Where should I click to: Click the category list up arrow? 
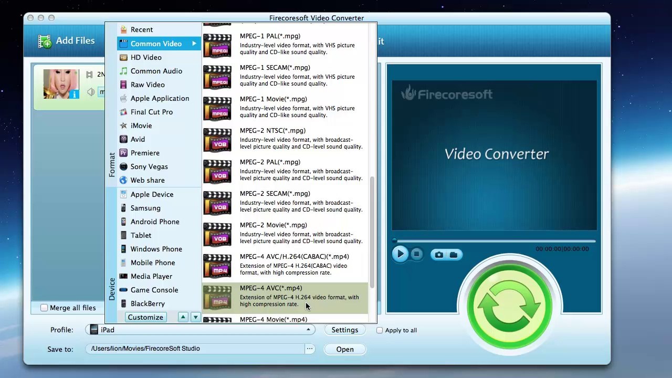click(x=183, y=317)
